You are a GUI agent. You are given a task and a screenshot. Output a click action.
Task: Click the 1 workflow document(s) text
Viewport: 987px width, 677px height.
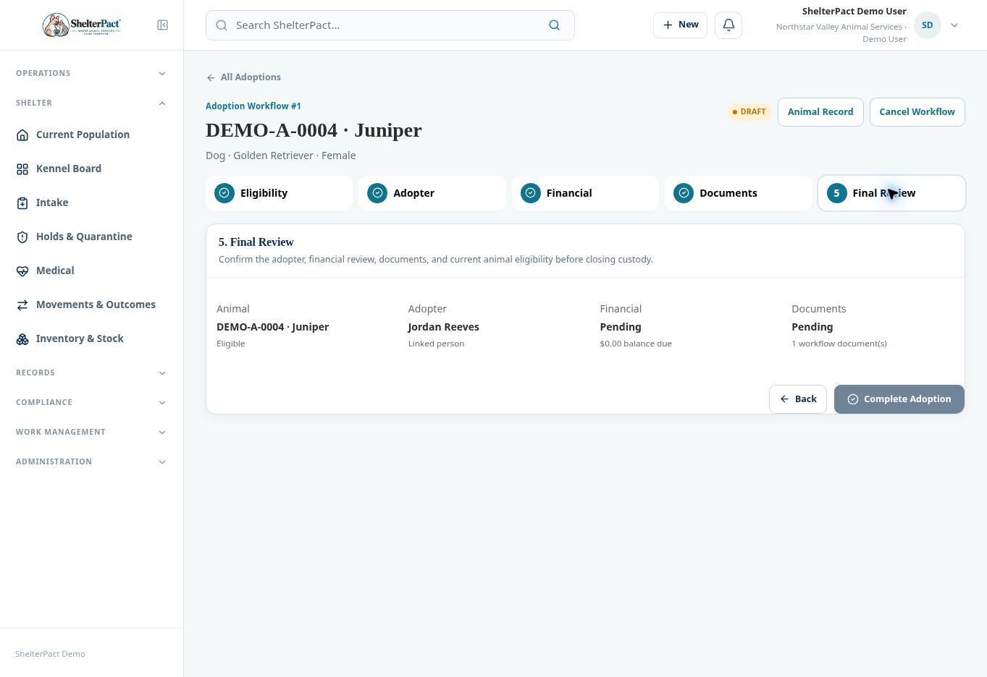coord(839,344)
